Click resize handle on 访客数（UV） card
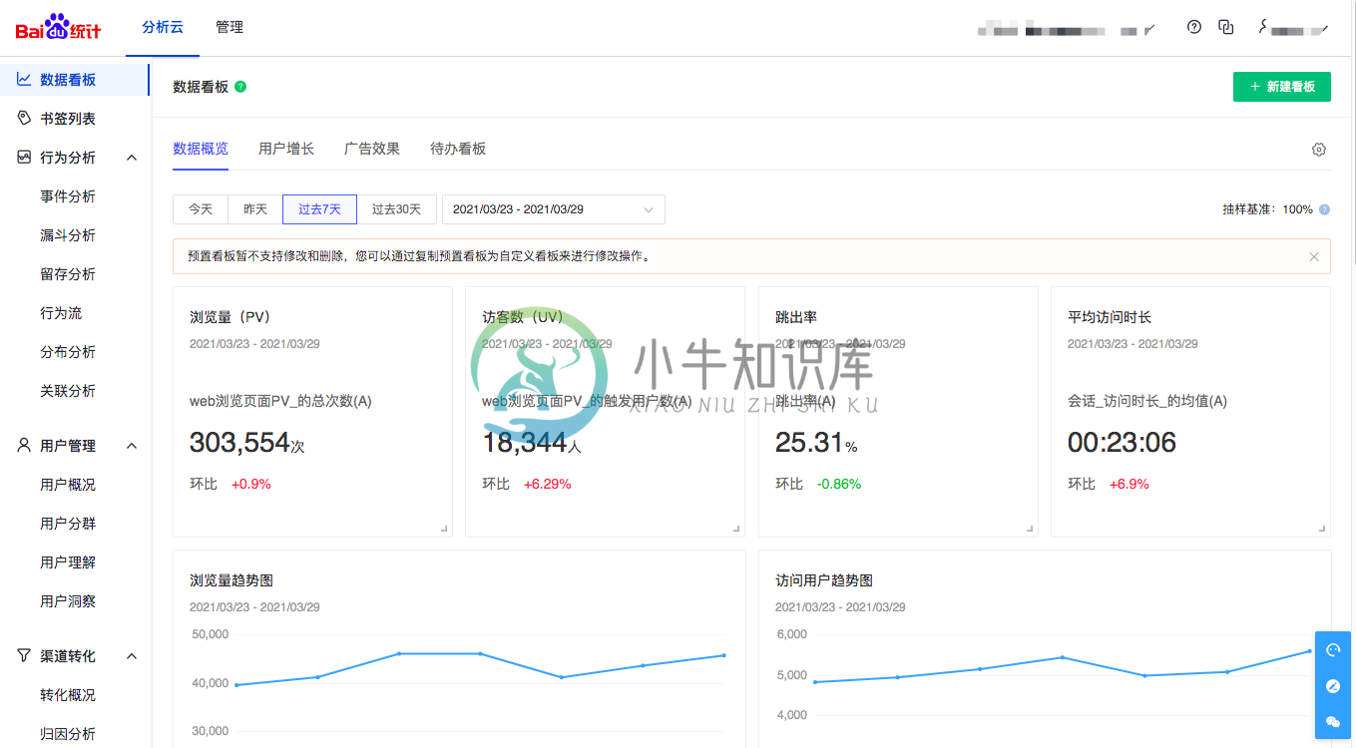This screenshot has height=748, width=1356. (x=736, y=529)
